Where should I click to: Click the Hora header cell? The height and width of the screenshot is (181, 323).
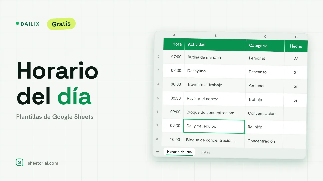(174, 44)
